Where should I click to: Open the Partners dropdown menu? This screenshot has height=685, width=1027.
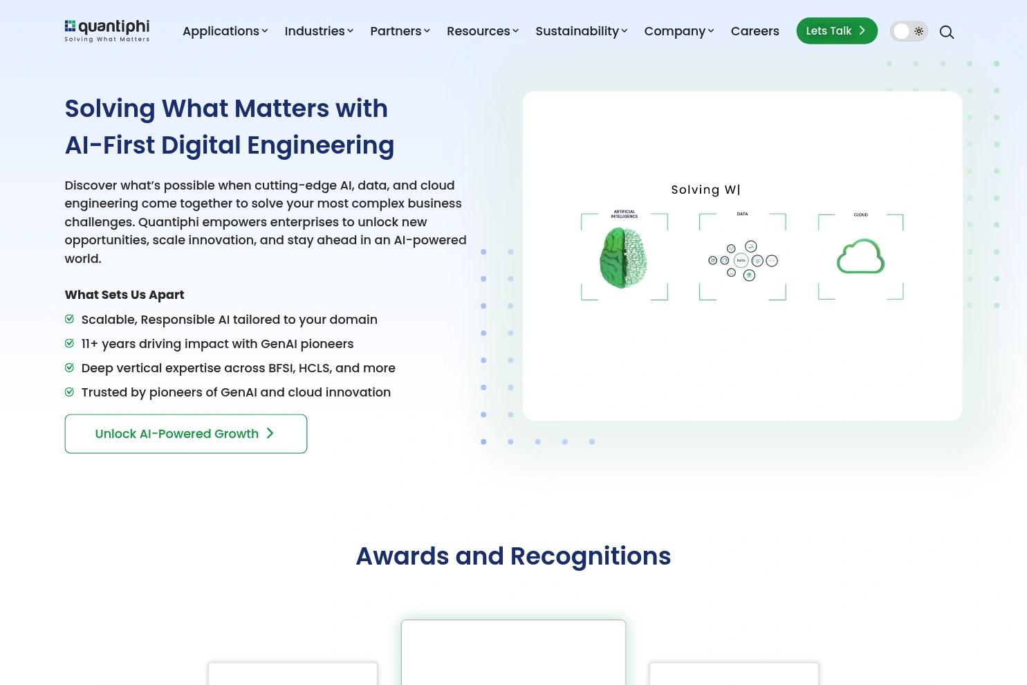(x=400, y=31)
